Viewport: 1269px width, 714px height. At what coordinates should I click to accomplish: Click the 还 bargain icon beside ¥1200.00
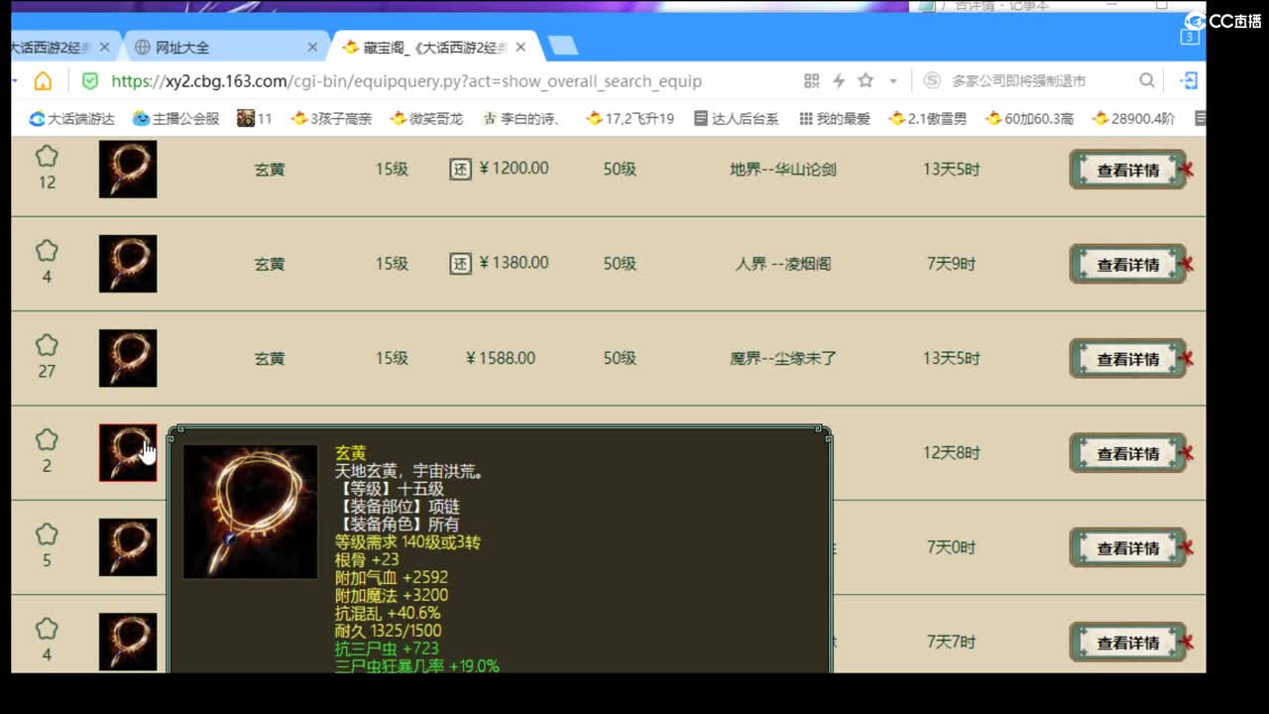point(460,169)
